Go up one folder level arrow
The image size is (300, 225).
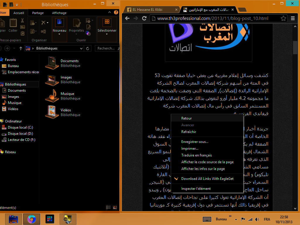pos(21,48)
